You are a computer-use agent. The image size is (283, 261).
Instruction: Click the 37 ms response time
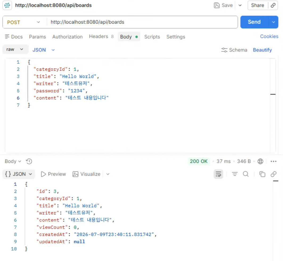[x=224, y=161]
